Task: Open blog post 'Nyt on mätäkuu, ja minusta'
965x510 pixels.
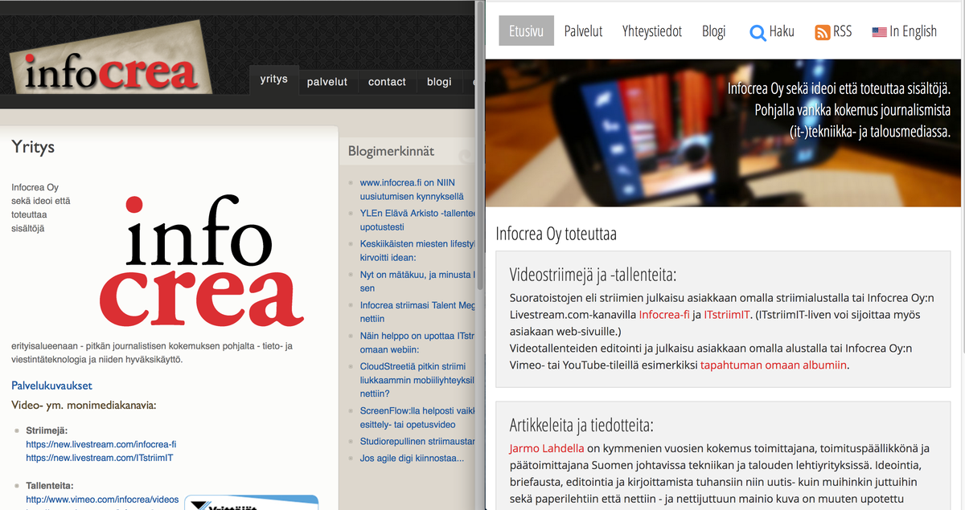Action: (x=416, y=281)
